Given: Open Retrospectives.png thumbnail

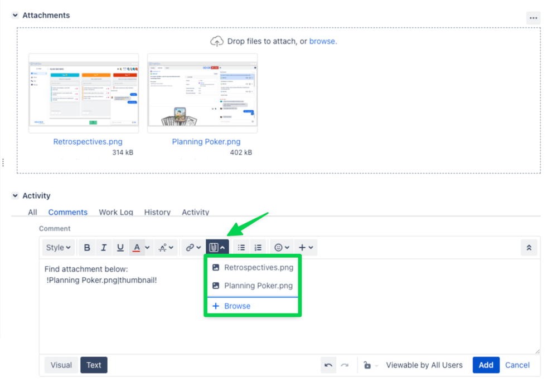Looking at the screenshot, I should pyautogui.click(x=84, y=94).
